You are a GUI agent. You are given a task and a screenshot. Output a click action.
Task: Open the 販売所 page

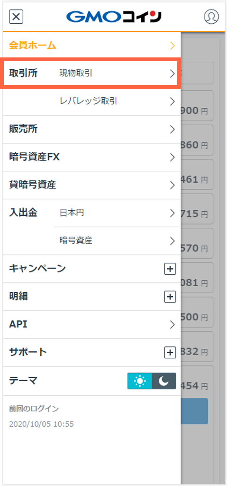coord(92,129)
